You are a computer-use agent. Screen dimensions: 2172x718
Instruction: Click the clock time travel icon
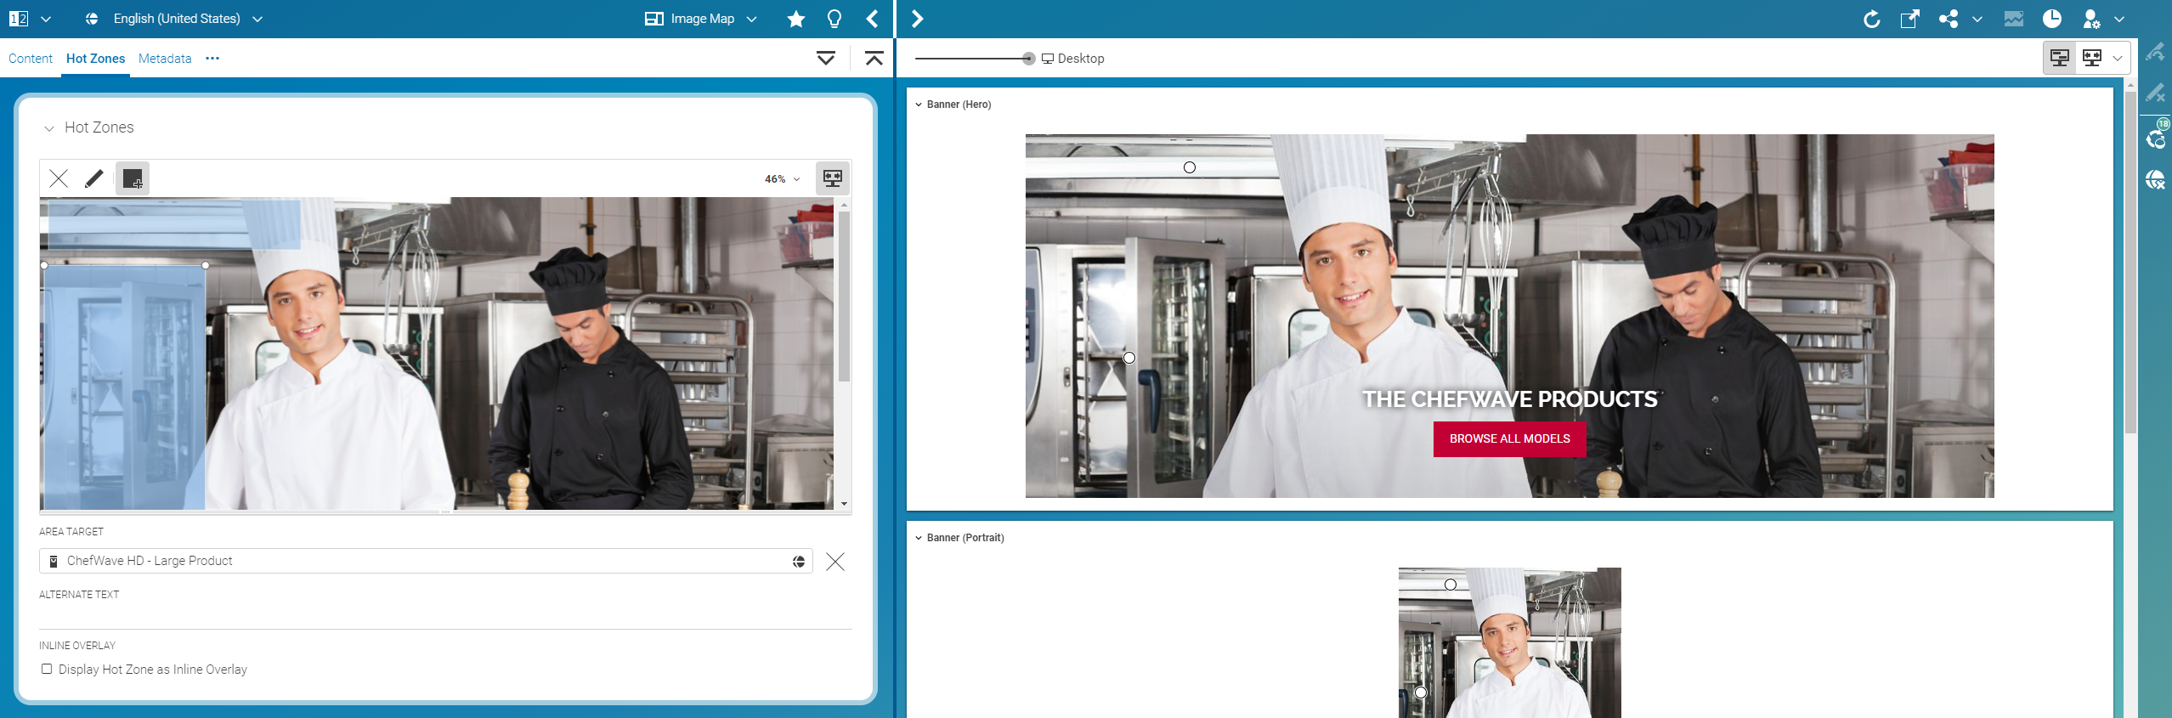click(x=2052, y=19)
